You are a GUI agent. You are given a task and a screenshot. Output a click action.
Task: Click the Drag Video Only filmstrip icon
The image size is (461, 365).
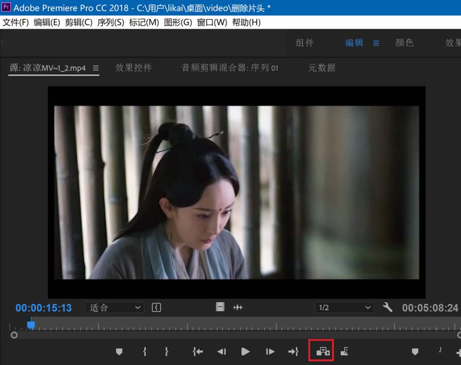(x=220, y=307)
